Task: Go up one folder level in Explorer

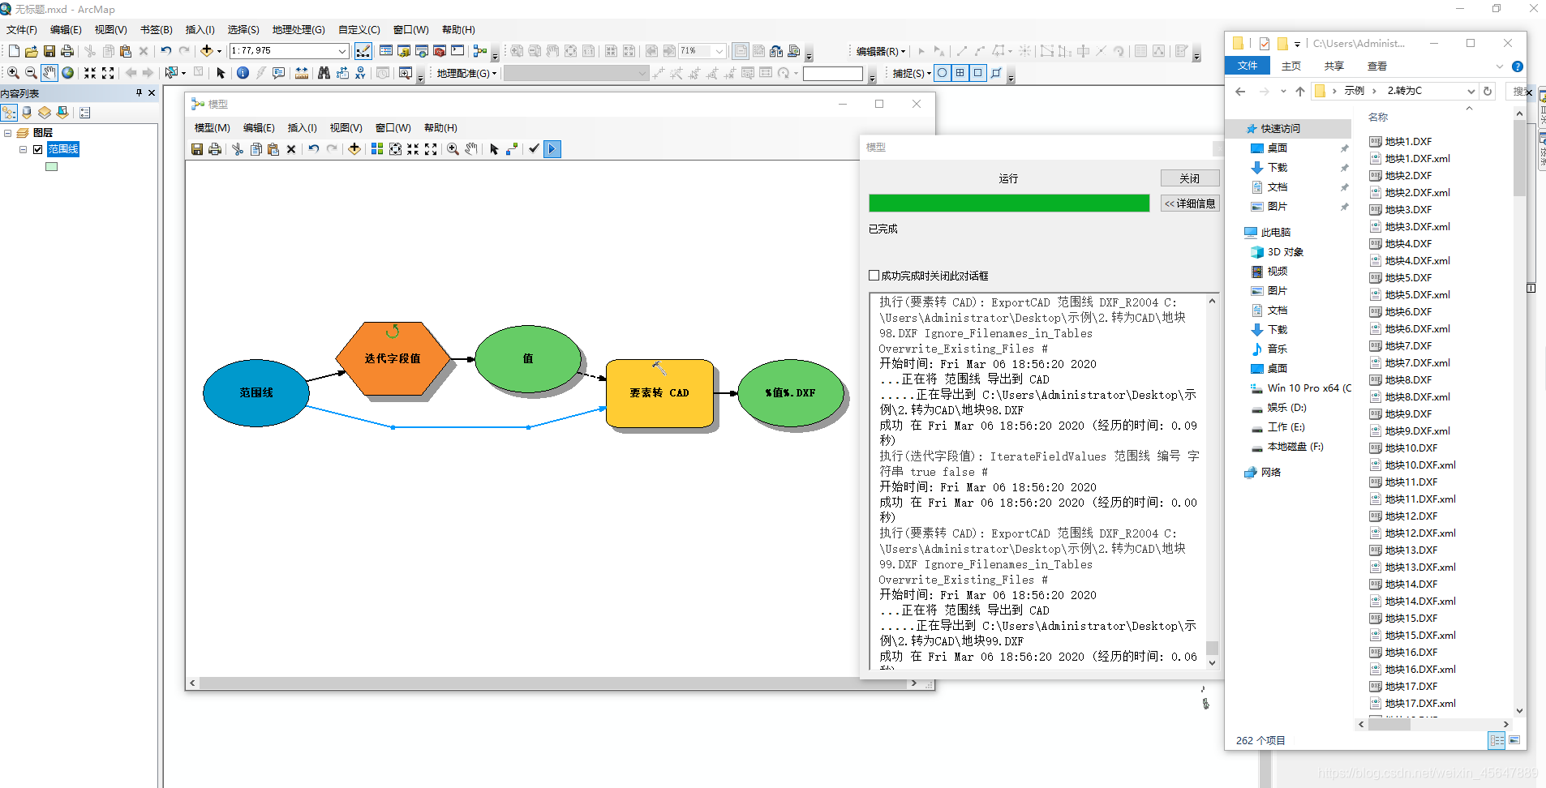Action: click(x=1300, y=92)
